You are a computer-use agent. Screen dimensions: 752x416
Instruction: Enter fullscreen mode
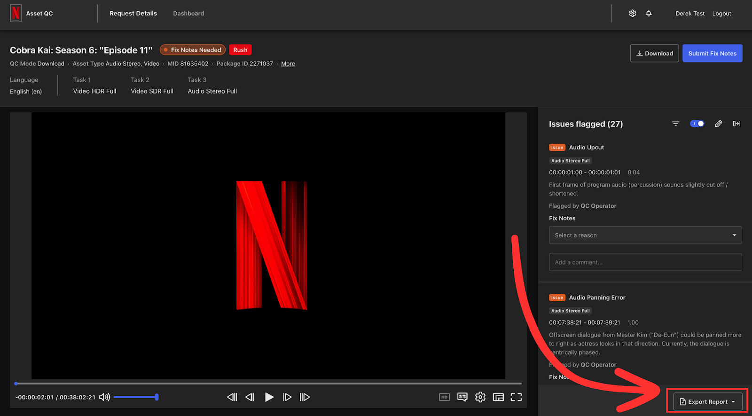516,397
